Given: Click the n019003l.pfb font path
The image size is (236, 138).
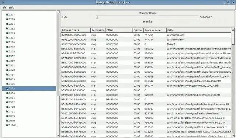Looking at the screenshot, I should (x=193, y=86).
